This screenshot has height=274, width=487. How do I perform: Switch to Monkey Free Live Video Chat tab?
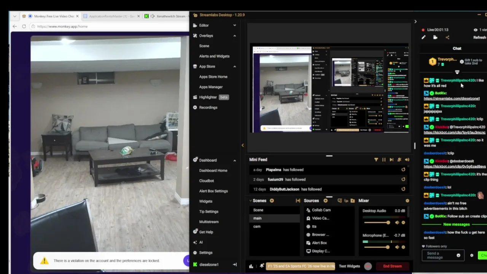pyautogui.click(x=50, y=16)
